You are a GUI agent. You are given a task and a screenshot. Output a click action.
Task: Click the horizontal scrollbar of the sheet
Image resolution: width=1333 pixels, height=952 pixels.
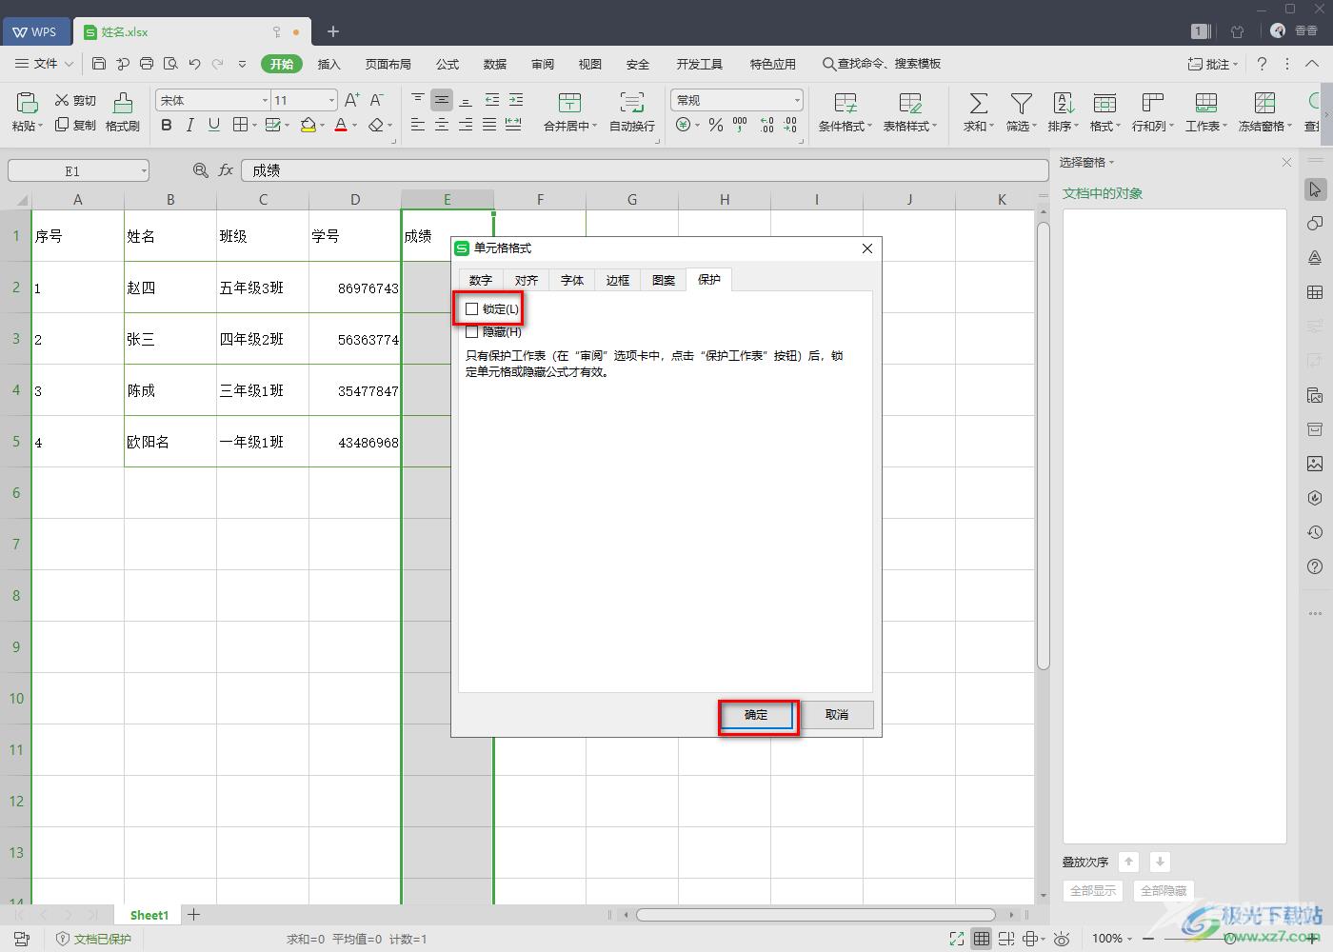click(x=815, y=915)
